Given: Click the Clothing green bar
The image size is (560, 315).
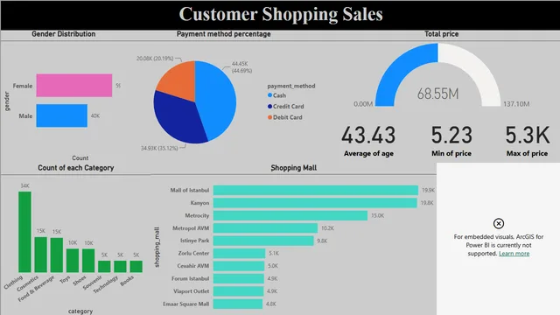Looking at the screenshot, I should click(x=24, y=232).
